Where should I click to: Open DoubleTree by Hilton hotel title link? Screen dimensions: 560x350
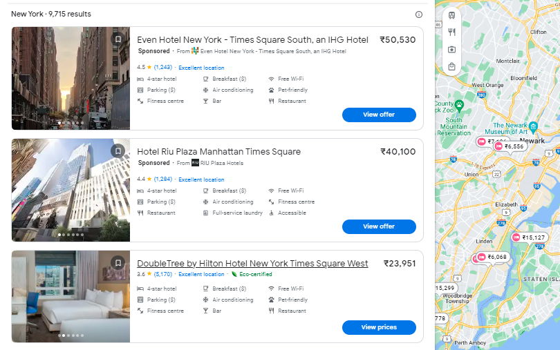point(252,264)
